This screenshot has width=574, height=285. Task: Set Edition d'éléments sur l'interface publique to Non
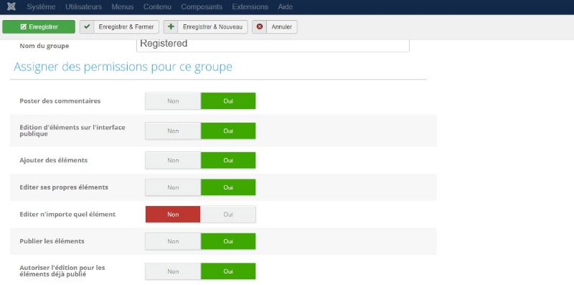coord(173,131)
